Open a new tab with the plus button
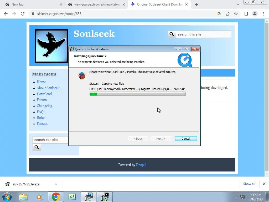The height and width of the screenshot is (202, 269). (196, 4)
